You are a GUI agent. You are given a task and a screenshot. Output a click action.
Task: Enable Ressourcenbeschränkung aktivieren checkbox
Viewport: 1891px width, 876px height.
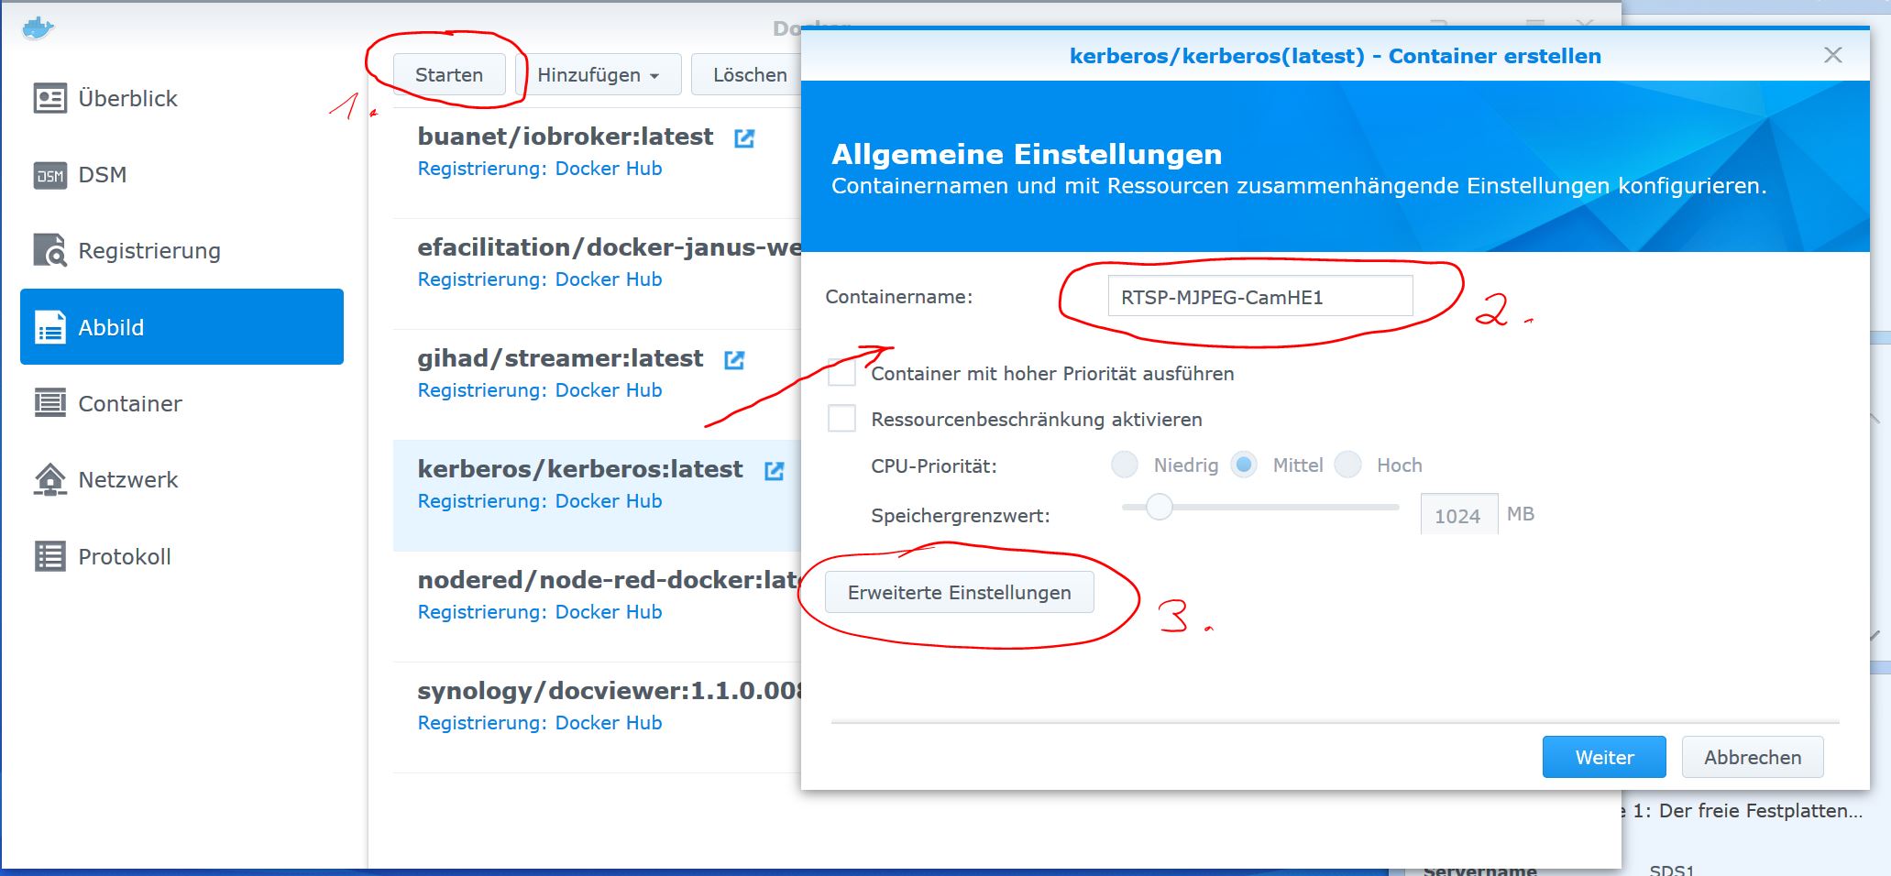coord(841,419)
